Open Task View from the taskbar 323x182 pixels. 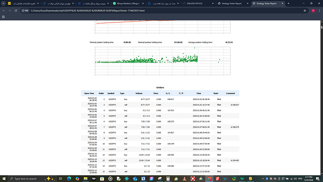(x=60, y=179)
